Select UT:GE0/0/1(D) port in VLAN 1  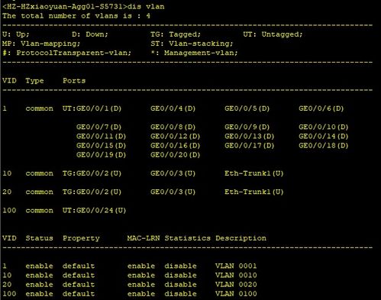point(92,108)
